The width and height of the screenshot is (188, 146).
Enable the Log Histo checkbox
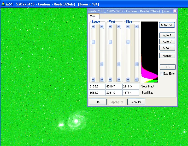click(162, 74)
